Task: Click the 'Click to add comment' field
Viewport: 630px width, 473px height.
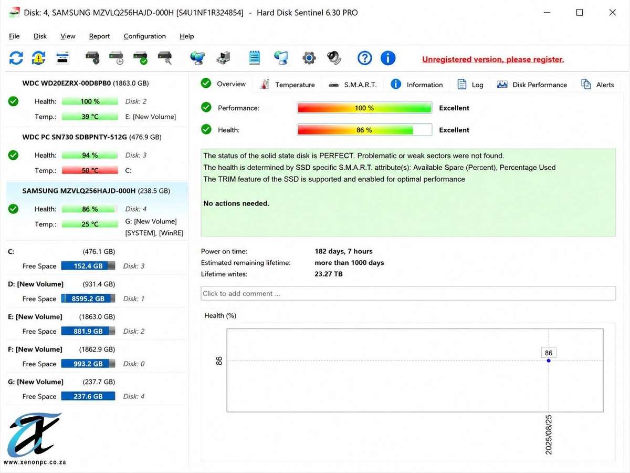Action: (408, 293)
